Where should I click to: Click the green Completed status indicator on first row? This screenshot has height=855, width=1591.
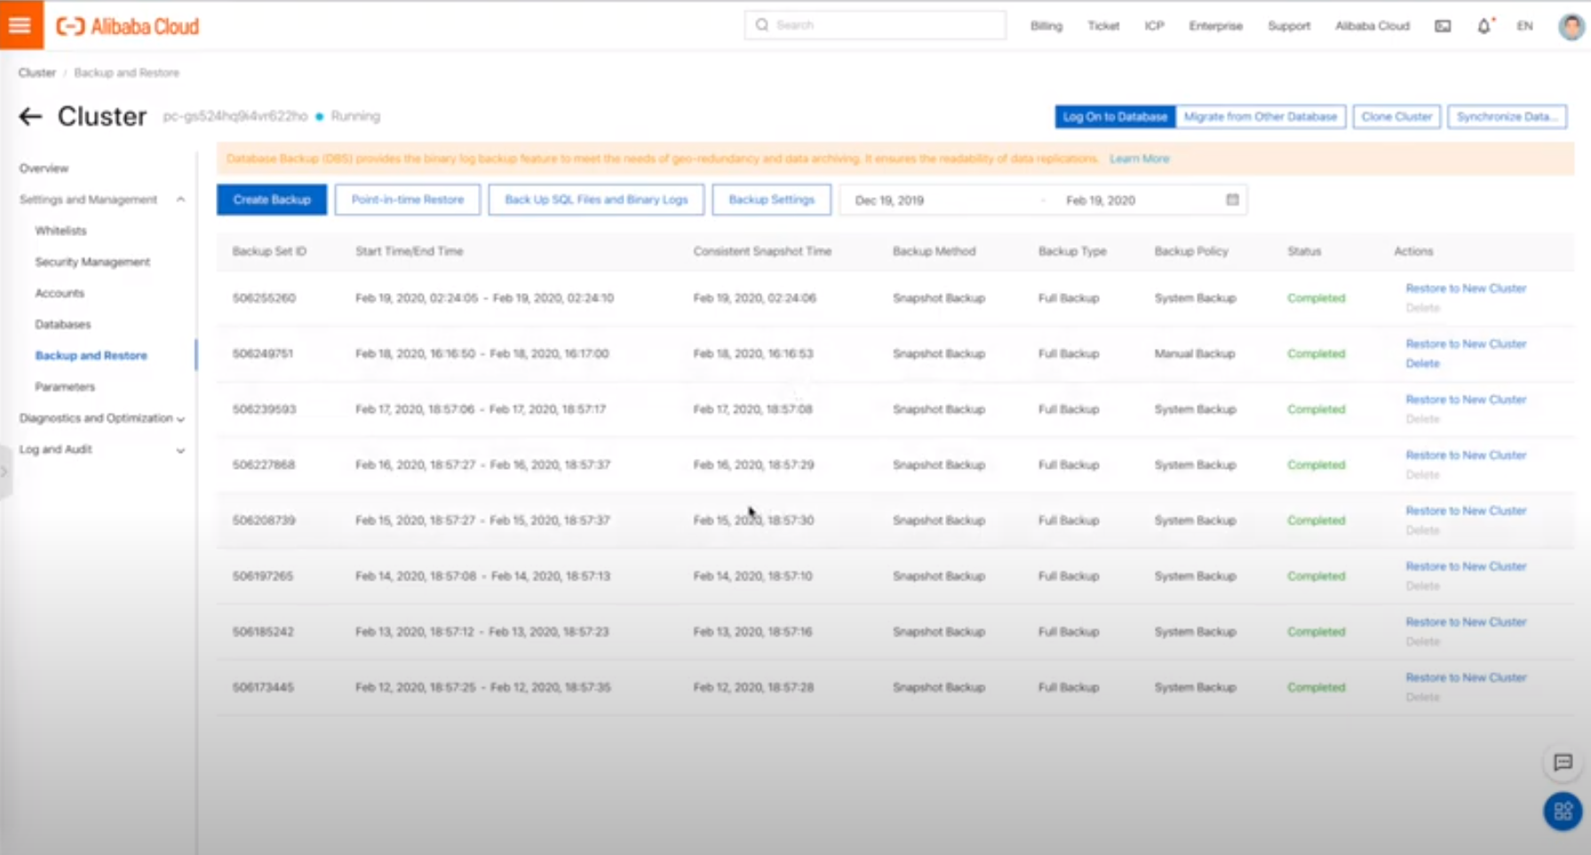[1316, 298]
